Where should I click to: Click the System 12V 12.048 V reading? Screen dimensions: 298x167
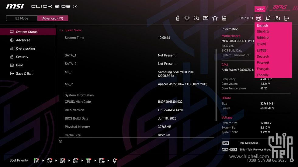[266, 123]
